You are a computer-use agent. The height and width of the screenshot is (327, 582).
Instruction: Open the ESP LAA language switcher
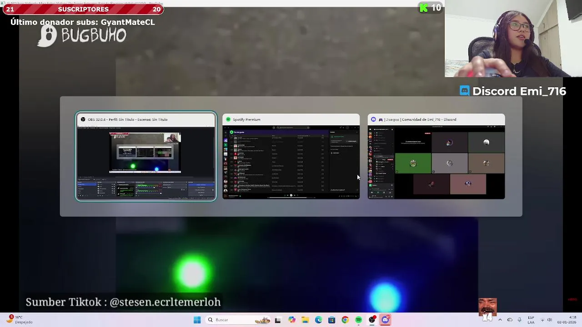point(531,320)
